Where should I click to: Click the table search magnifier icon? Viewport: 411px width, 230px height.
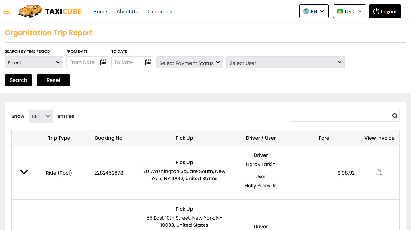point(395,116)
